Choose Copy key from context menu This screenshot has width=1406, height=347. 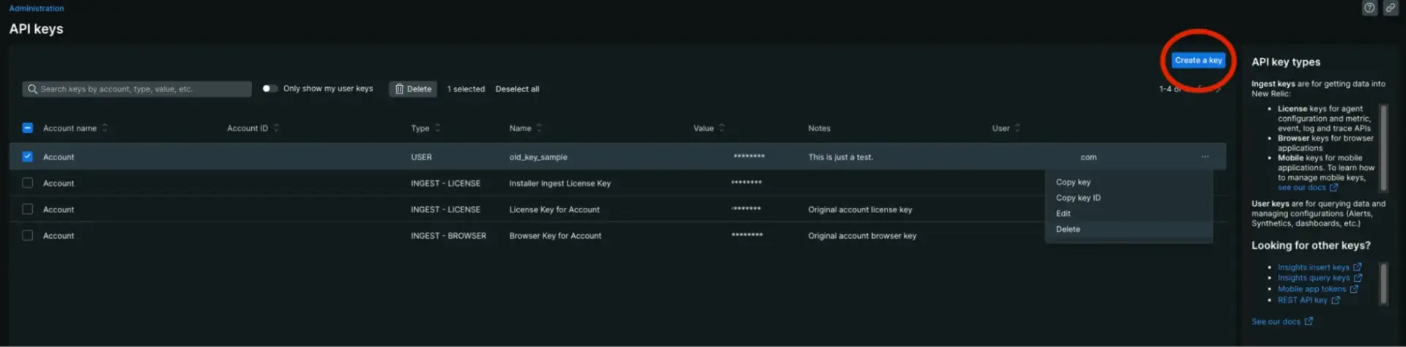tap(1073, 182)
